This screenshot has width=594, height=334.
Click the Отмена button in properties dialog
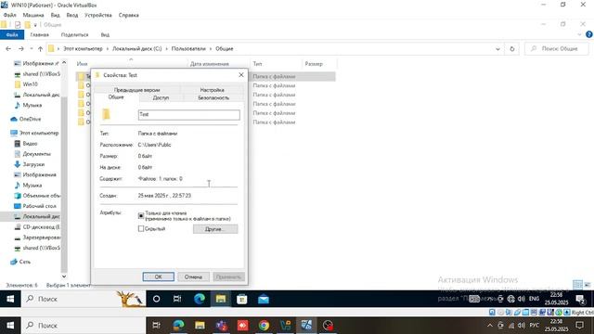coord(193,276)
